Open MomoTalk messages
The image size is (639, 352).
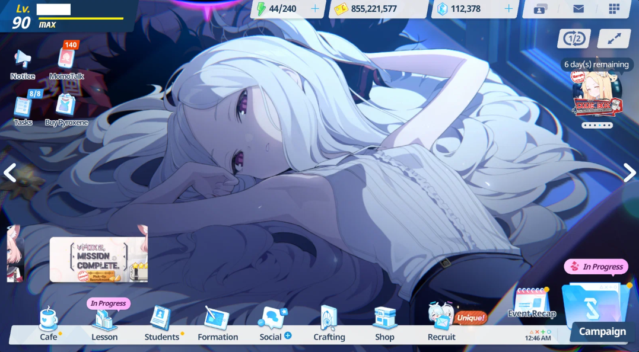click(66, 59)
